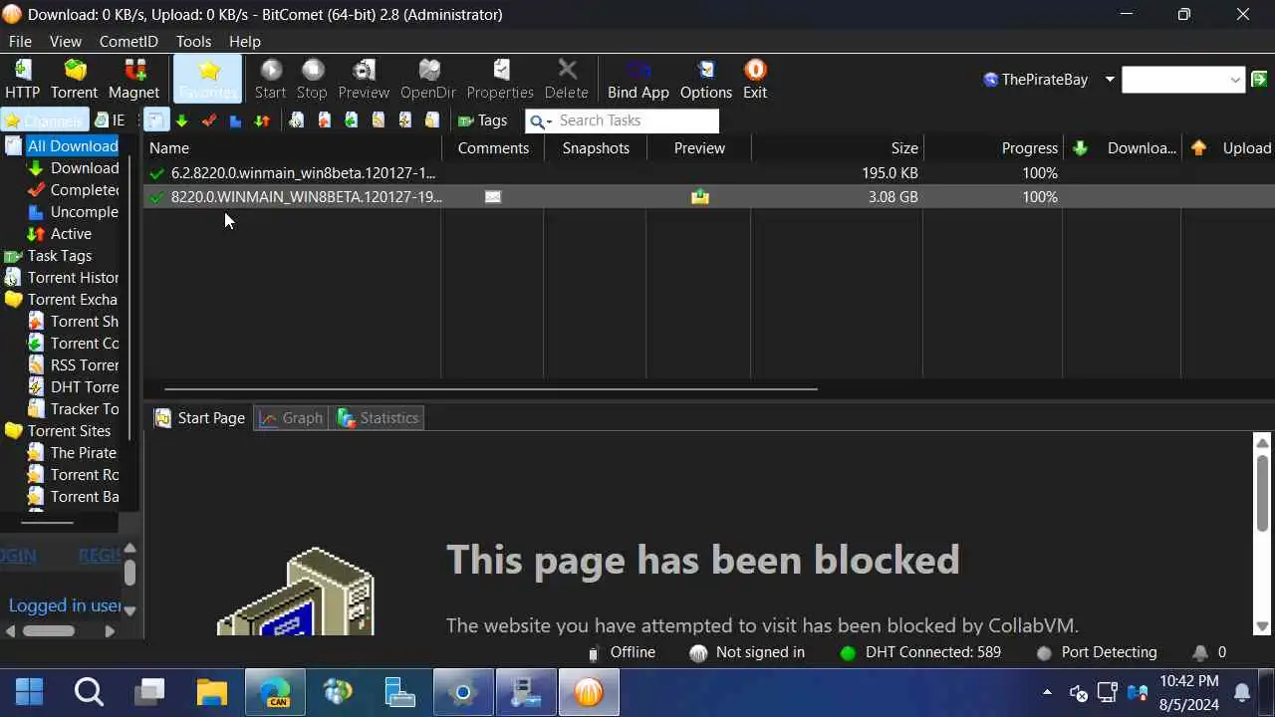The width and height of the screenshot is (1275, 717).
Task: Open the Help menu
Action: pos(245,41)
